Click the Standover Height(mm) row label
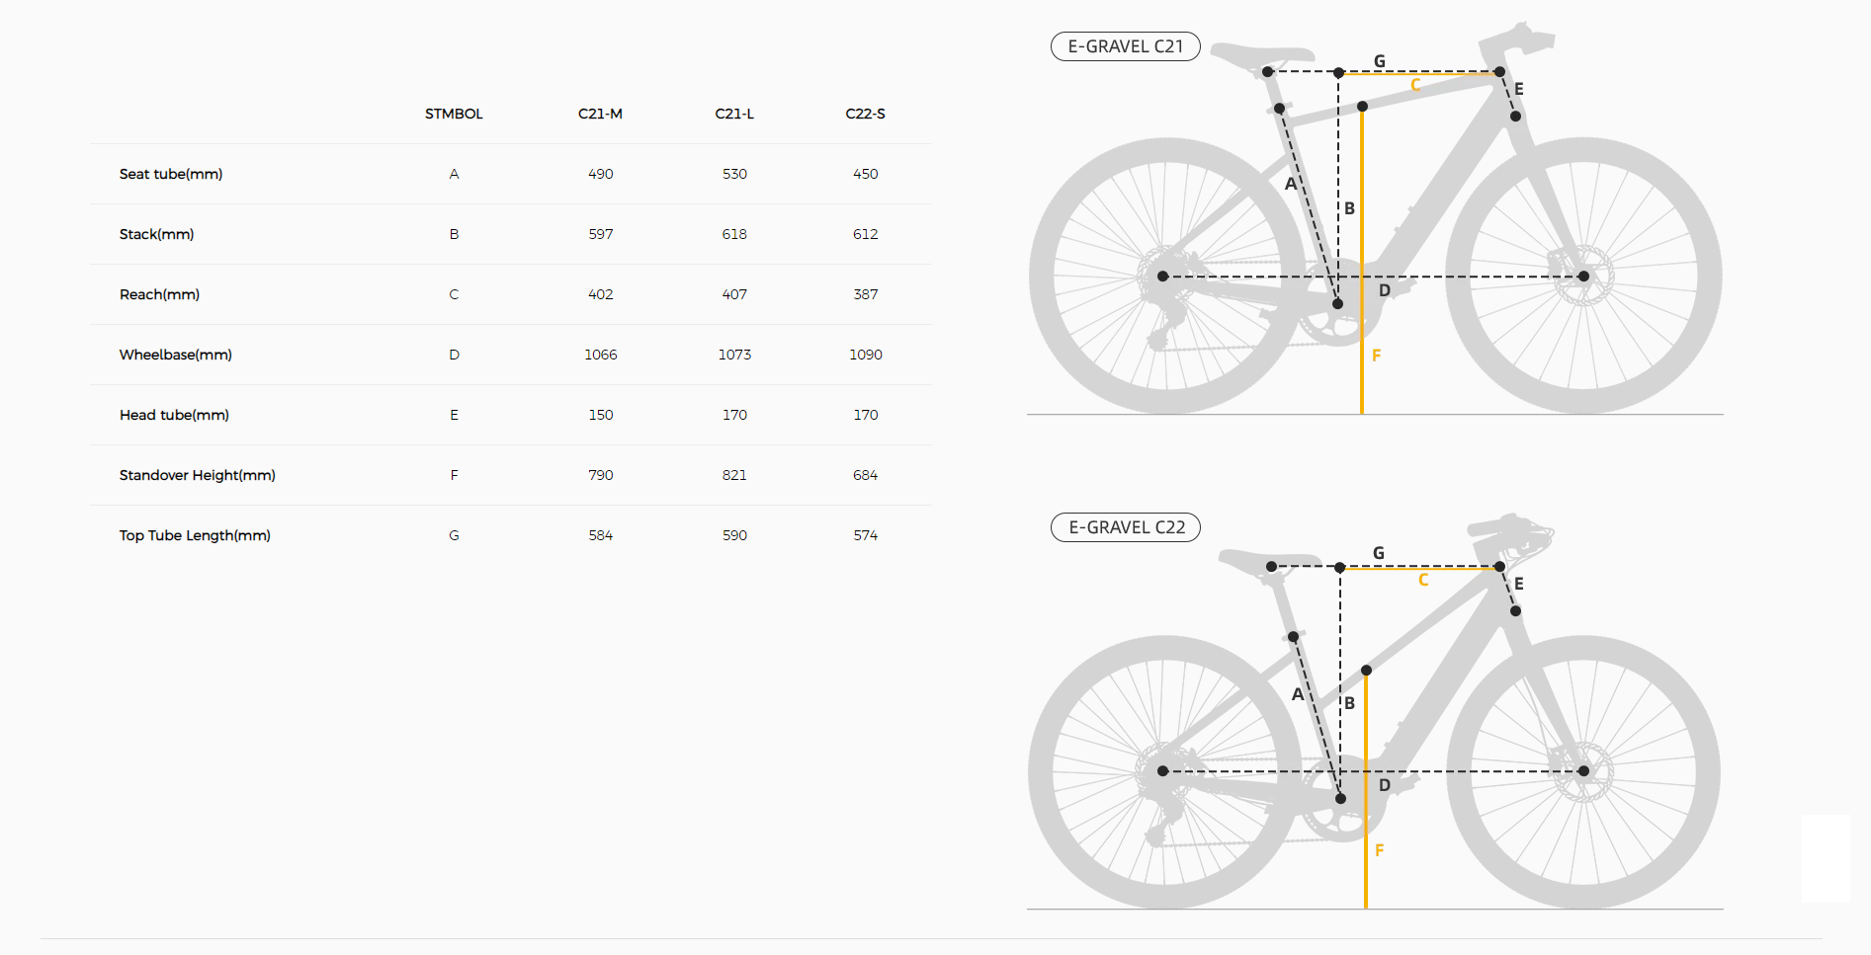 pos(197,475)
